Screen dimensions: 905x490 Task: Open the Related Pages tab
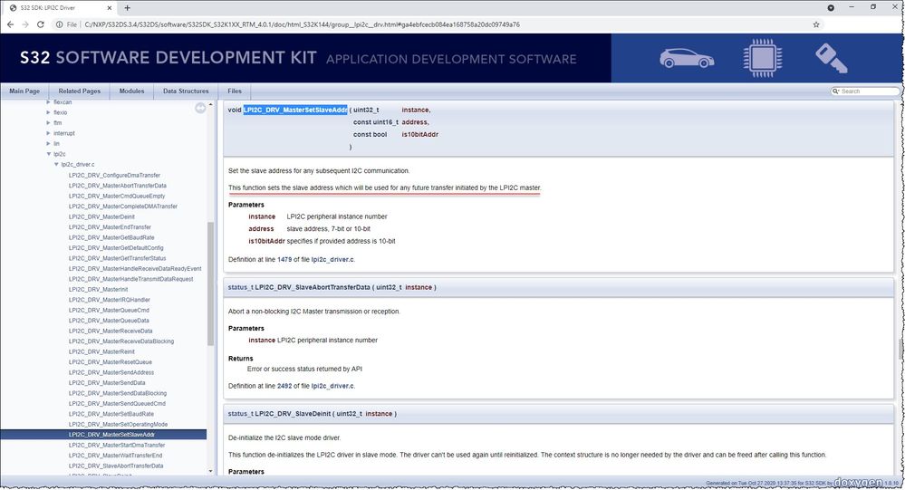click(x=79, y=91)
